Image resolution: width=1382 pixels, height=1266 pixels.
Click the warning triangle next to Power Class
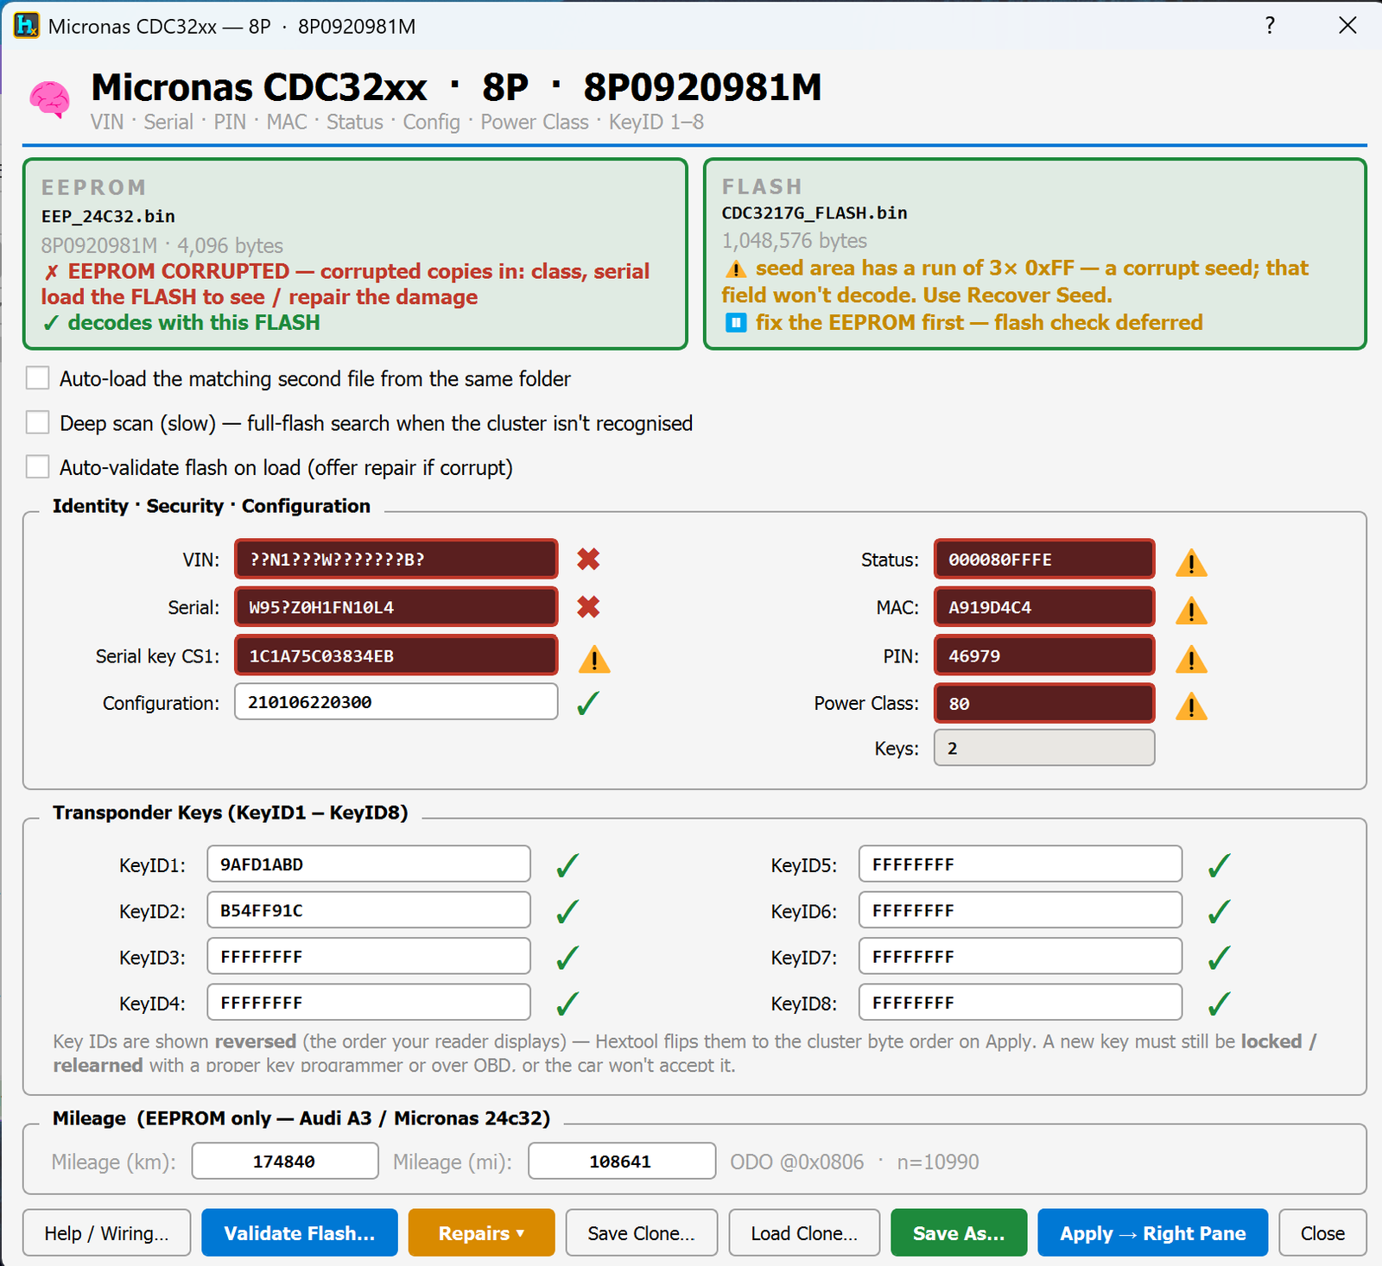[1191, 706]
